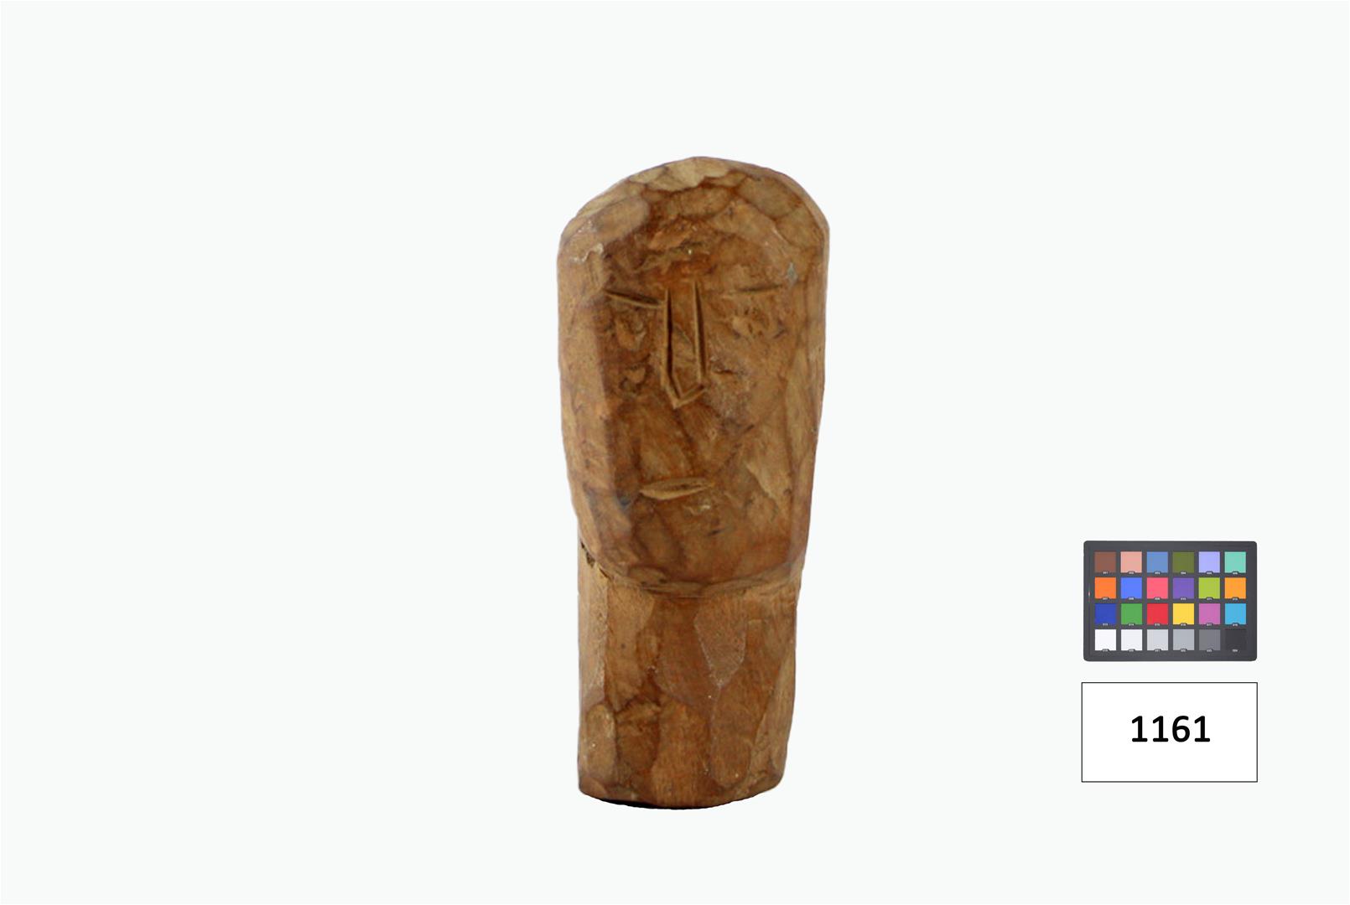Click the dark navy blue color patch
The height and width of the screenshot is (905, 1350).
(1105, 614)
